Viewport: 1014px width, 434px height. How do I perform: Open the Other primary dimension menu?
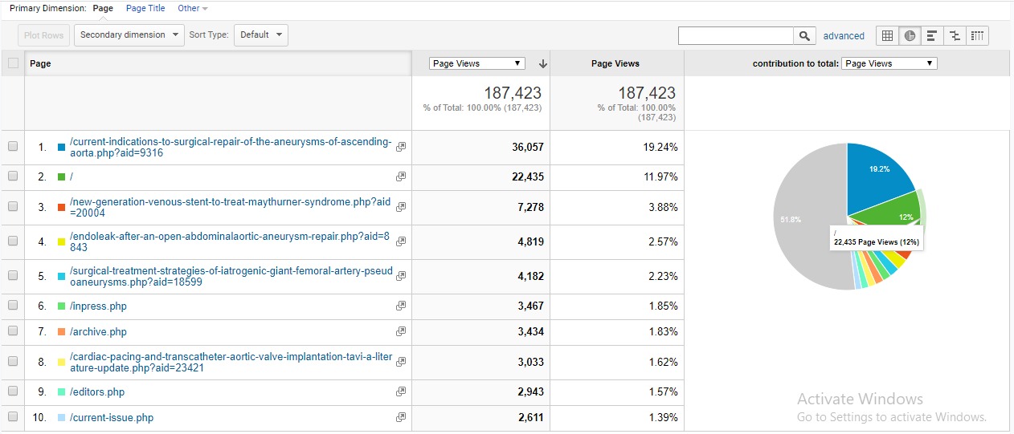(x=192, y=8)
